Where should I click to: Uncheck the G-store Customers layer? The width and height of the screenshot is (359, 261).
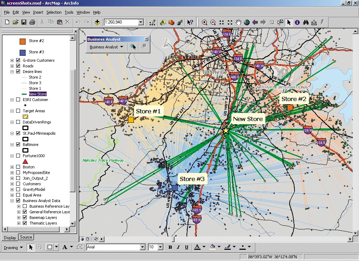point(18,60)
